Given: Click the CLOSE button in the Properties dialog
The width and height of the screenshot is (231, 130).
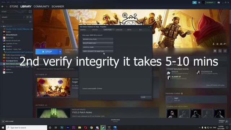Looking at the screenshot, I should 146,97.
